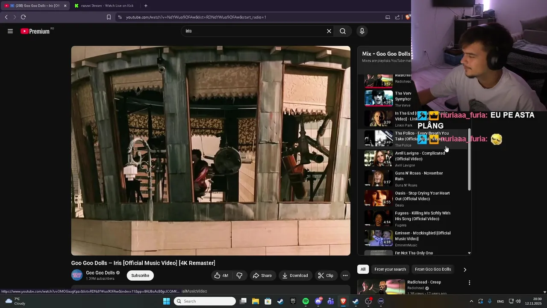Open Radiohead Creep thumbnail

381,287
